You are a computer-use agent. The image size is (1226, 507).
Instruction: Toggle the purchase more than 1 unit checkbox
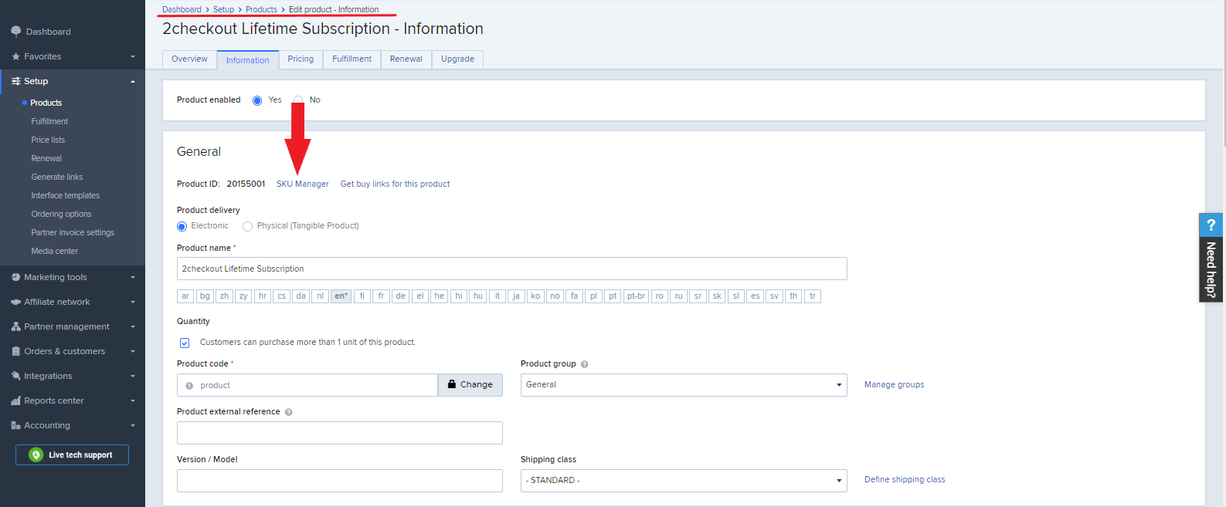point(185,343)
